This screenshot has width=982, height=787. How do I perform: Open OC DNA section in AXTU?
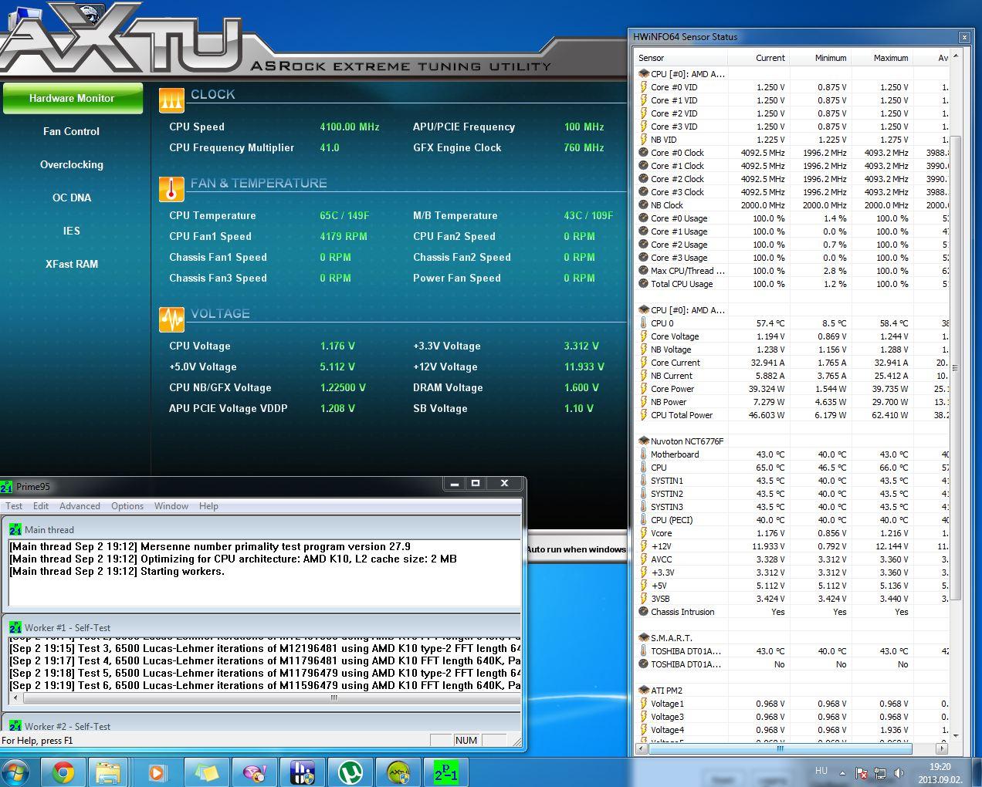coord(72,198)
